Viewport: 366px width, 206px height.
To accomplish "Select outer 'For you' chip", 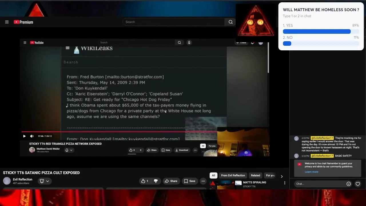I will pos(270,175).
